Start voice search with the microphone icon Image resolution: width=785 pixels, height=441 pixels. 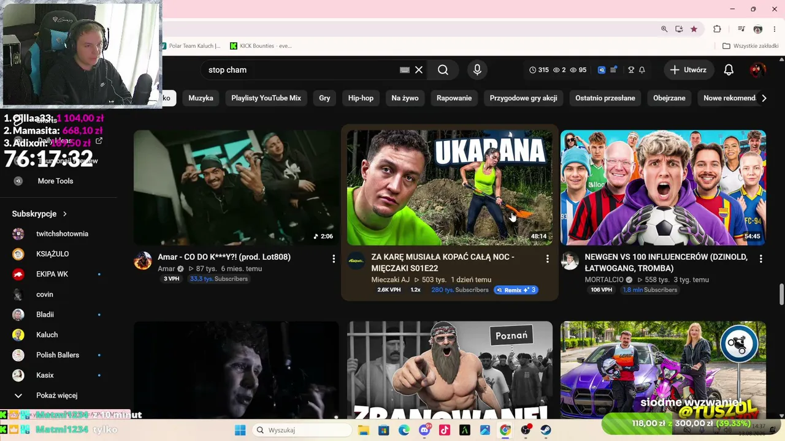[x=477, y=70]
